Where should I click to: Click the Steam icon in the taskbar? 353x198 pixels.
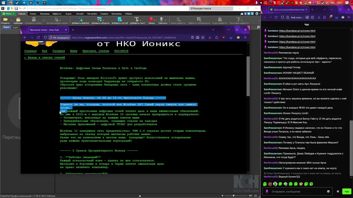pos(18,3)
